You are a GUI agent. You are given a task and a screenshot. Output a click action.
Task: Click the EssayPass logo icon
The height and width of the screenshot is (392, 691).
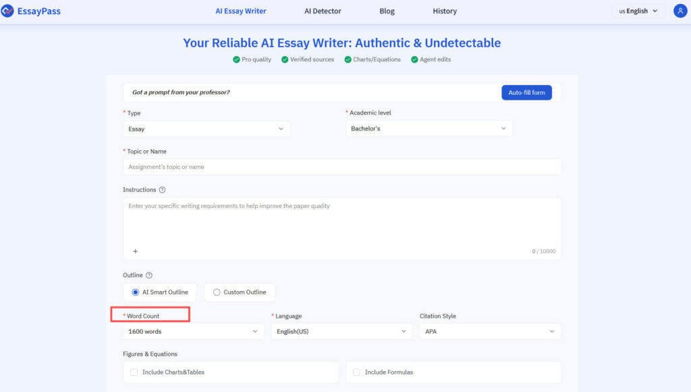pos(8,11)
